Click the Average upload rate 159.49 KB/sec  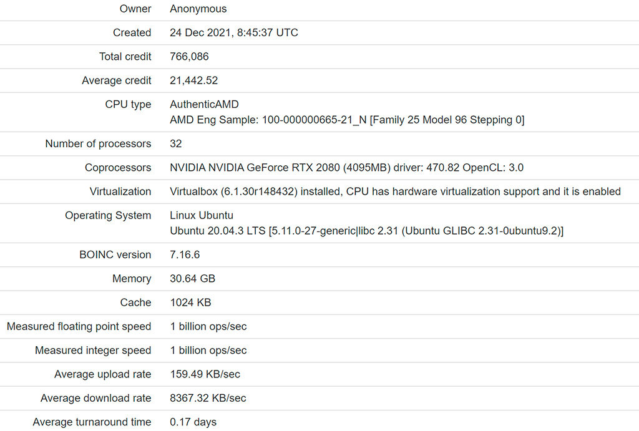pos(205,374)
